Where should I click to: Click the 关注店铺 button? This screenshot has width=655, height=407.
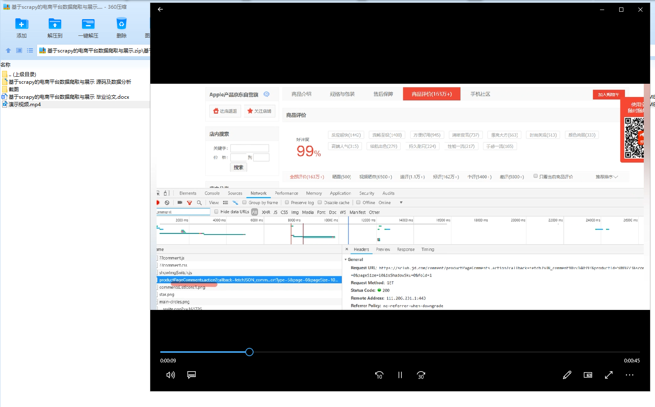click(259, 111)
